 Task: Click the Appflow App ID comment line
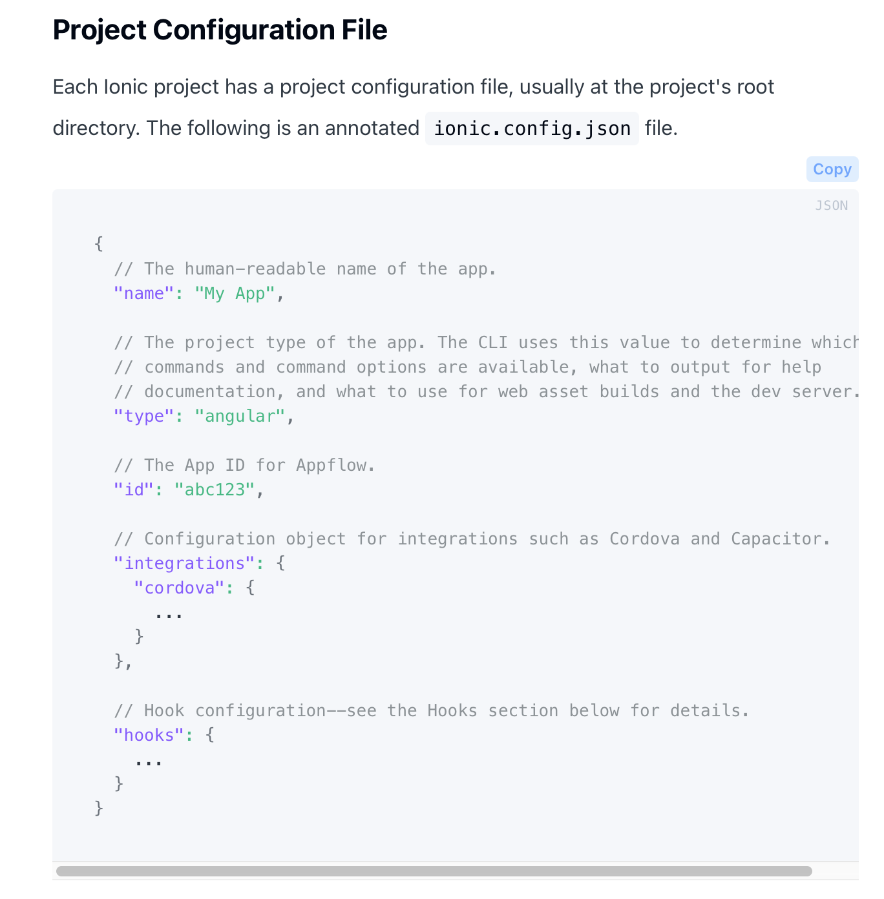tap(244, 465)
